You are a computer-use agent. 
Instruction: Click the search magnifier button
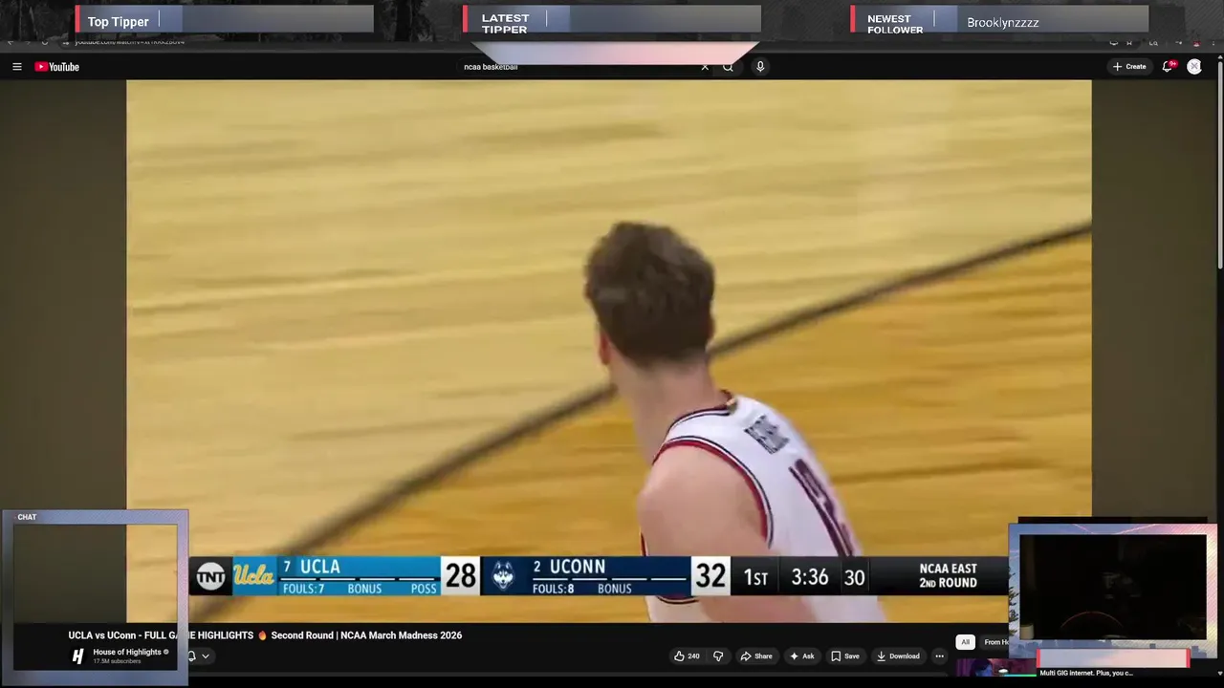(x=728, y=67)
